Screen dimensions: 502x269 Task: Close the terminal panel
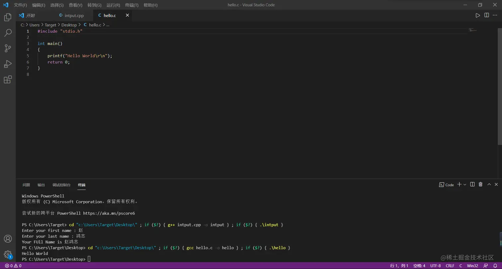click(496, 184)
